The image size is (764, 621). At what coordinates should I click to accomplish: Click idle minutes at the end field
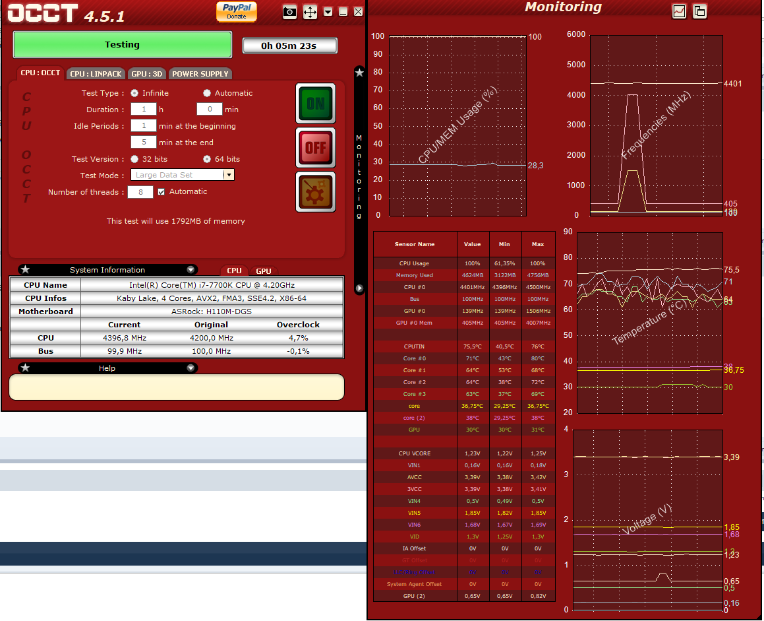click(143, 142)
